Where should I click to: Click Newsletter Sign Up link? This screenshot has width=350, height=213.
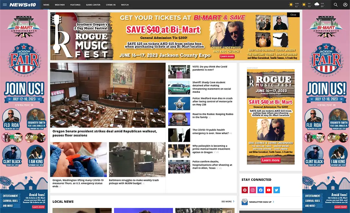pyautogui.click(x=260, y=202)
